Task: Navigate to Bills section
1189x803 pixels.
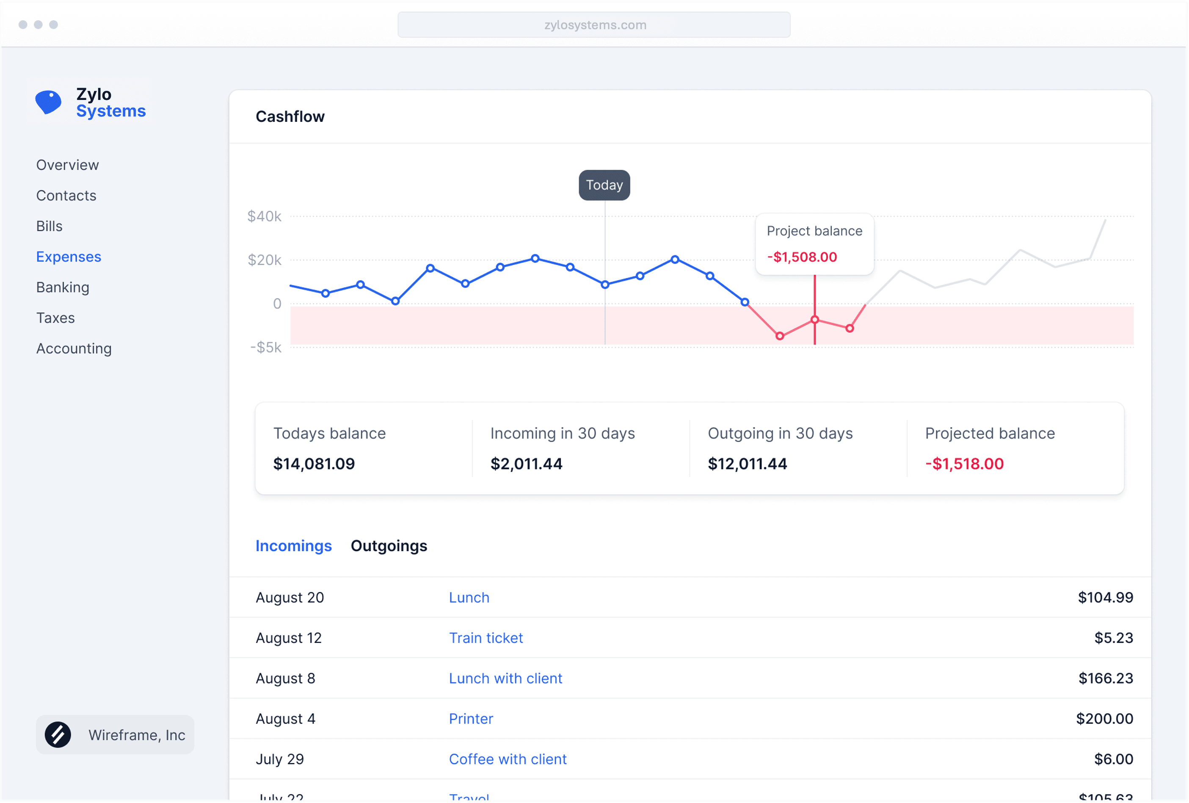Action: coord(48,225)
